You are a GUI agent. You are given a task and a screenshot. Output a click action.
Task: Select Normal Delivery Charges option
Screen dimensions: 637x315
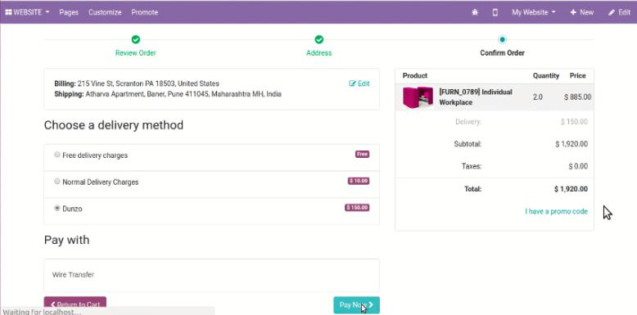click(x=57, y=182)
